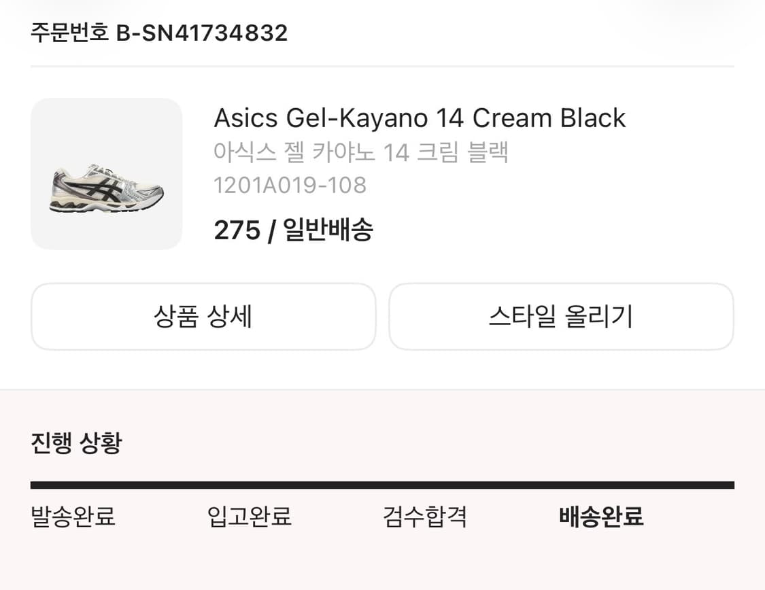Image resolution: width=765 pixels, height=590 pixels.
Task: Click the product name Asics Gel-Kayano 14
Action: coord(420,118)
